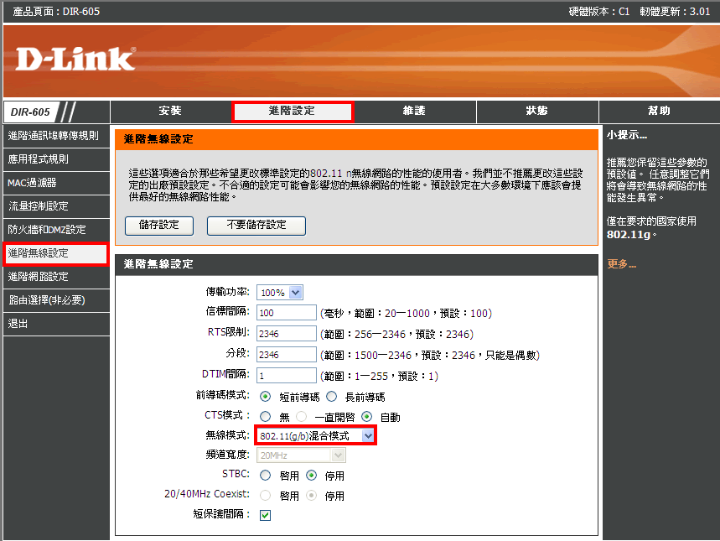The width and height of the screenshot is (720, 541).
Task: Set CTS模式 to 自動
Action: [366, 417]
